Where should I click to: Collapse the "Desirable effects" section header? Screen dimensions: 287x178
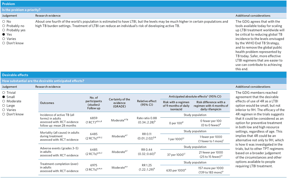143,75
